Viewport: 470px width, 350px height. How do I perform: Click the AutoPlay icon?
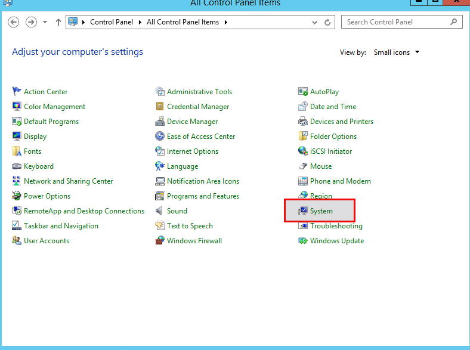[x=303, y=91]
